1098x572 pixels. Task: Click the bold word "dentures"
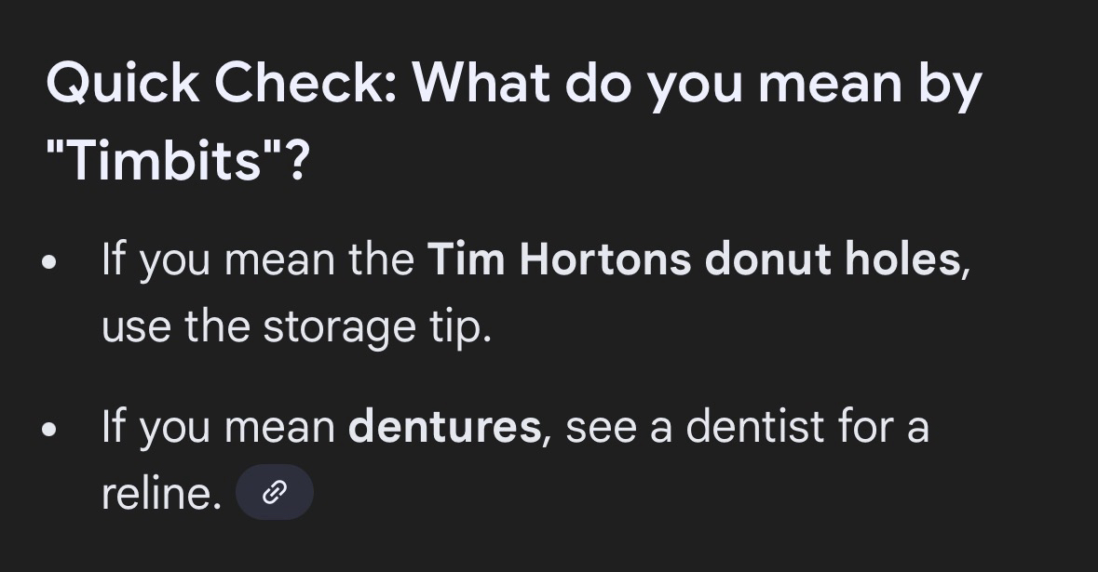[x=444, y=427]
